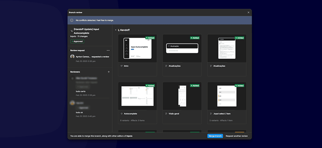This screenshot has width=322, height=148.
Task: Click the '.input select / item' card label
Action: (223, 114)
